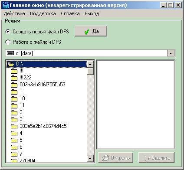Click the Открыть button
184x170 pixels.
pos(115,158)
